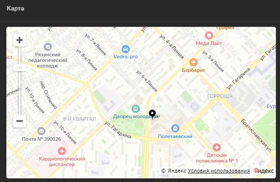Select the Полетаевский shopping icon
The width and height of the screenshot is (280, 182).
point(175,128)
